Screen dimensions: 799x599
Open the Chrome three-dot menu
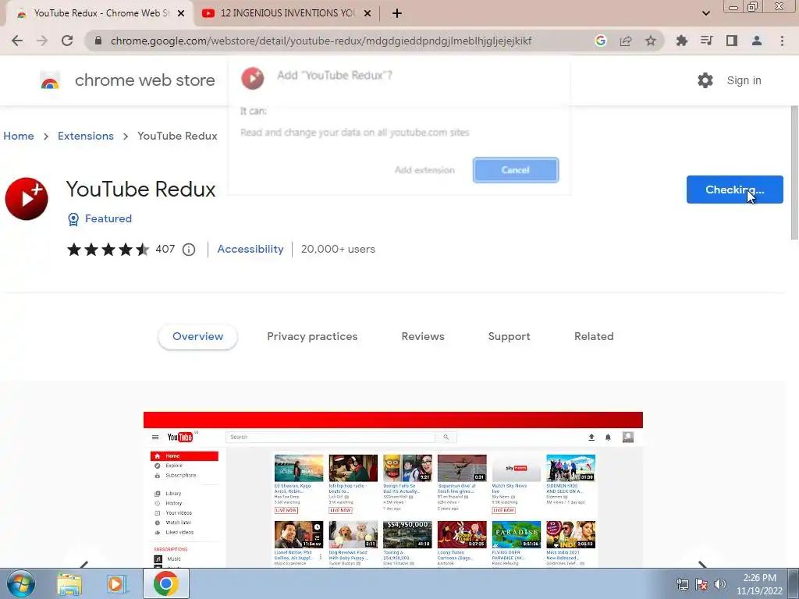click(782, 41)
